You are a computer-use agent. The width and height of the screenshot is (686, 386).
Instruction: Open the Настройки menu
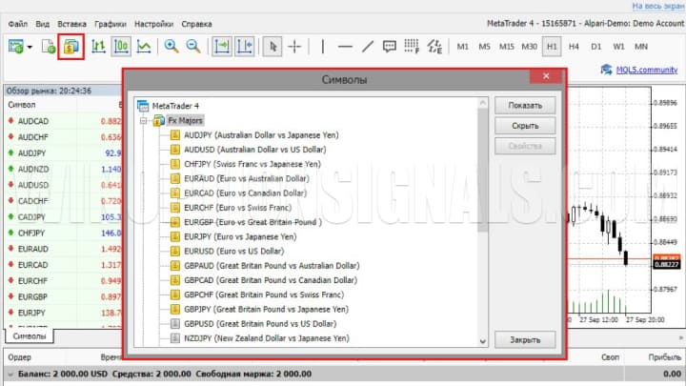point(154,23)
